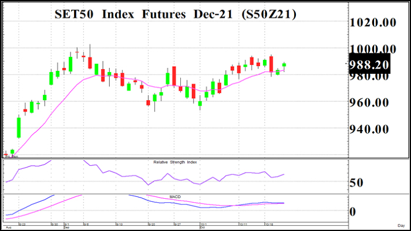Viewport: 411px width, 231px height.
Task: Click the 9/20 date marker on time axis
Action: pos(151,225)
